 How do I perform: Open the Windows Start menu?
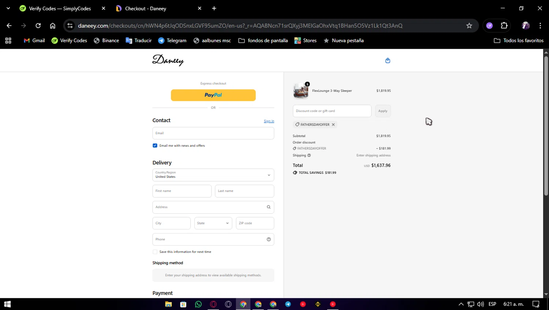point(7,304)
